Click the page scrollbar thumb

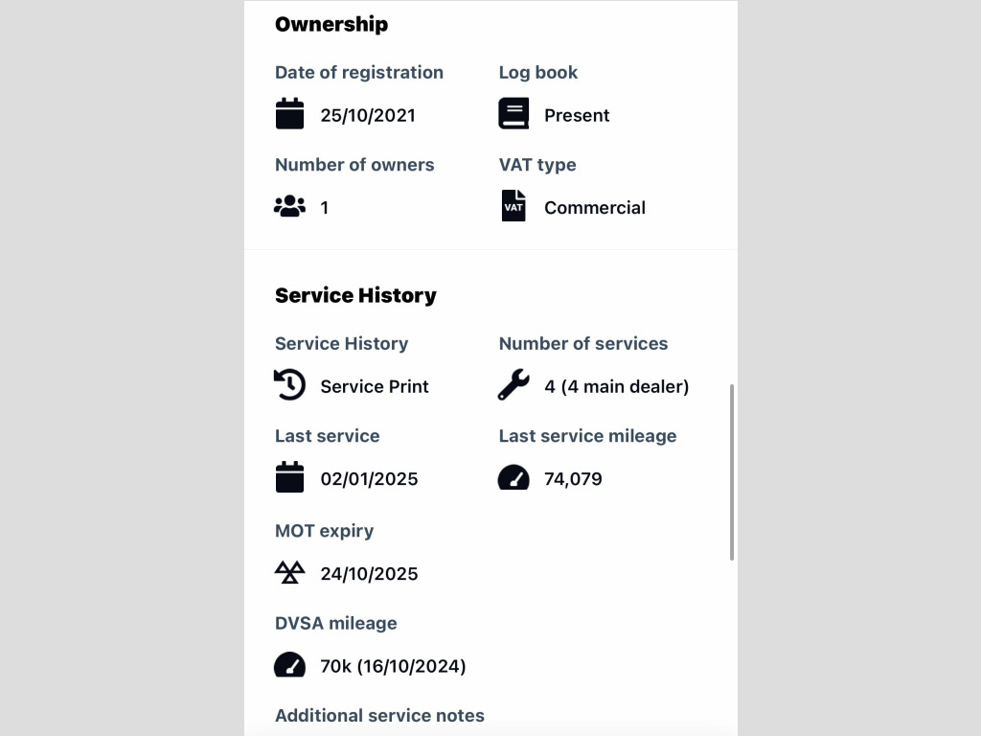731,472
